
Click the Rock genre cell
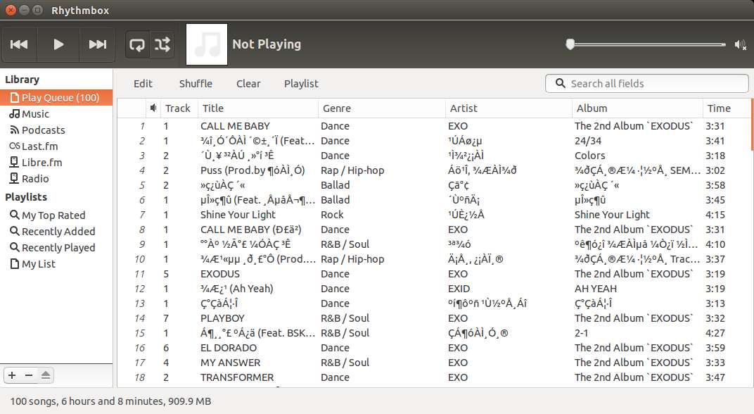[332, 215]
